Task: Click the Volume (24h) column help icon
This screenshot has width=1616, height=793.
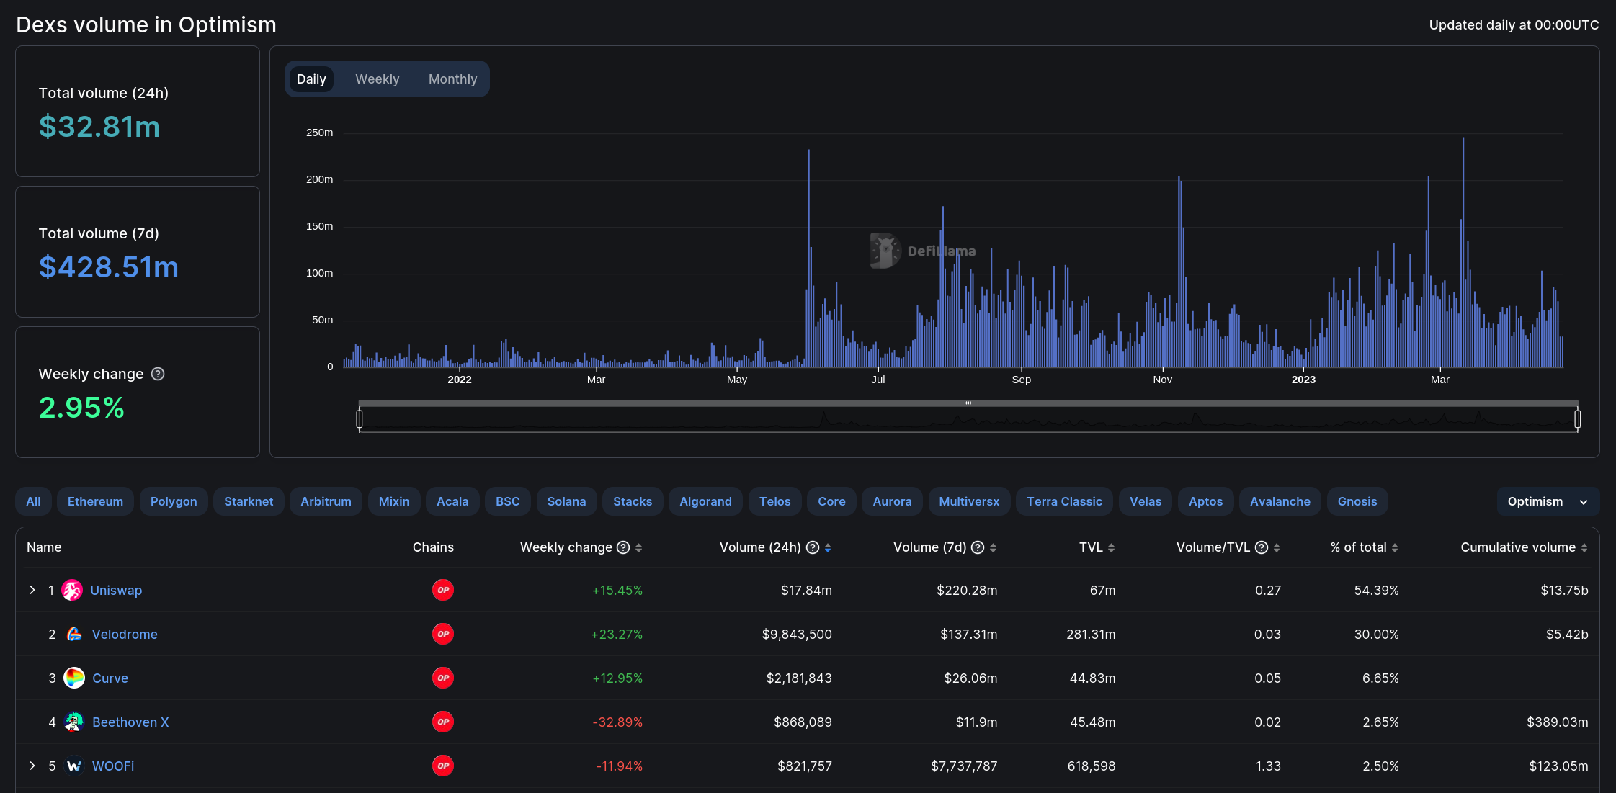Action: pyautogui.click(x=813, y=547)
